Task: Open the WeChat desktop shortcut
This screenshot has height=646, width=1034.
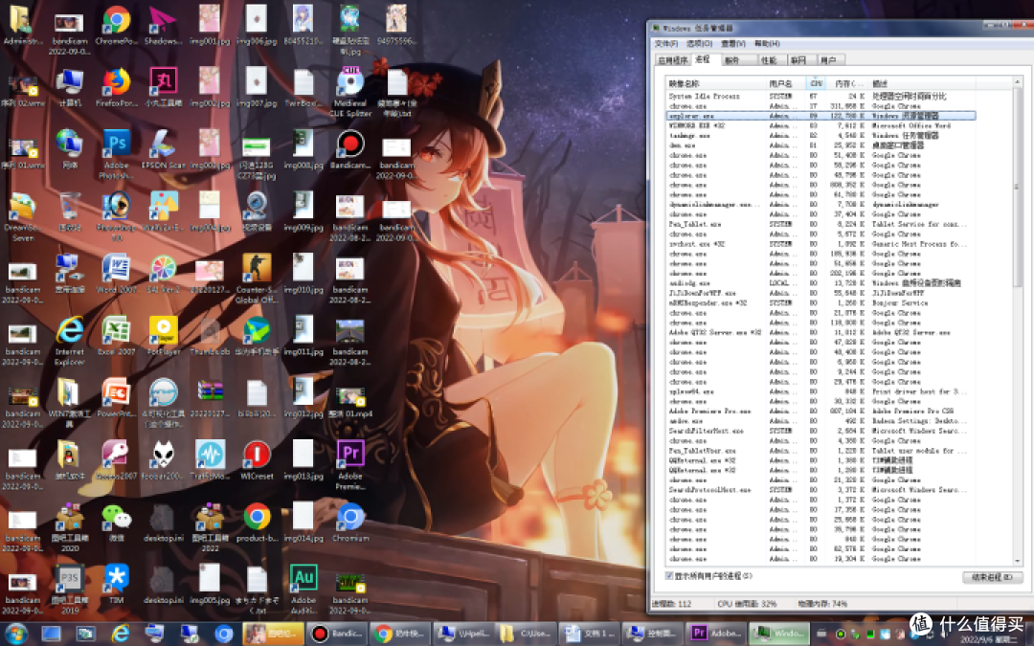Action: click(116, 523)
